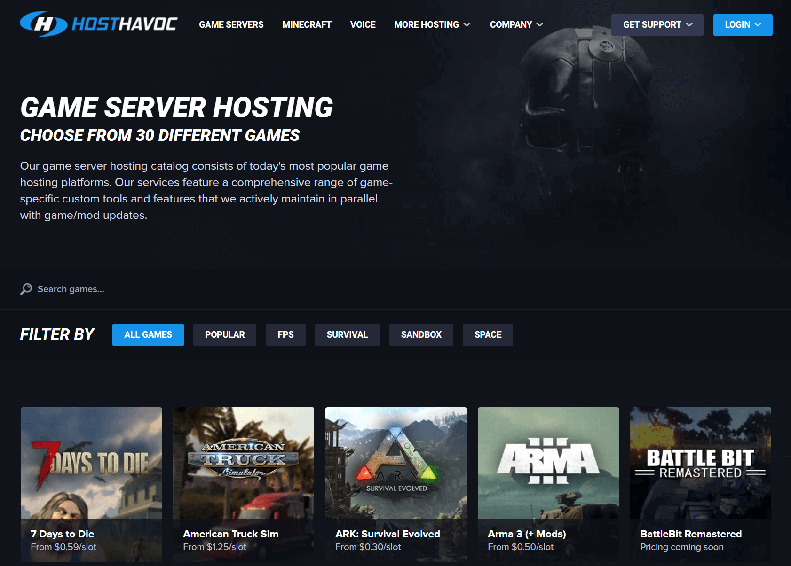Open the Get Support dropdown
The height and width of the screenshot is (566, 791).
[x=657, y=25]
